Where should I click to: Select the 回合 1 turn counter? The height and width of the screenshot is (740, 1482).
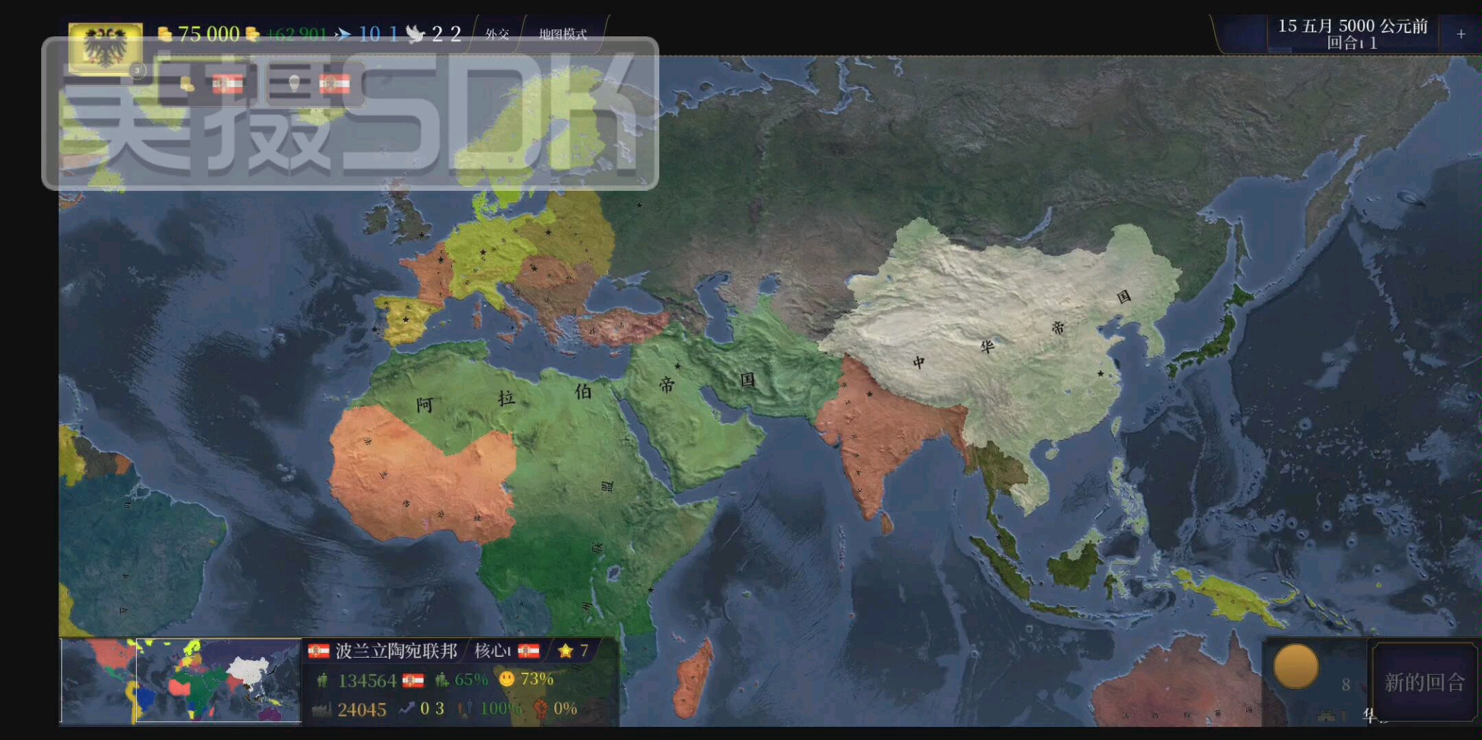click(x=1352, y=43)
